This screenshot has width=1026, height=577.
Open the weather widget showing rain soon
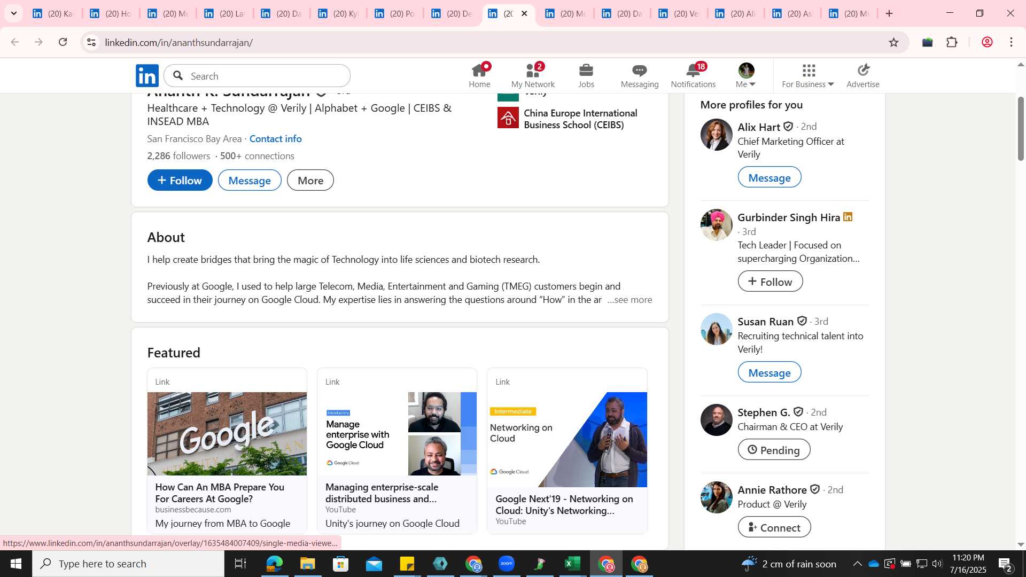[788, 564]
